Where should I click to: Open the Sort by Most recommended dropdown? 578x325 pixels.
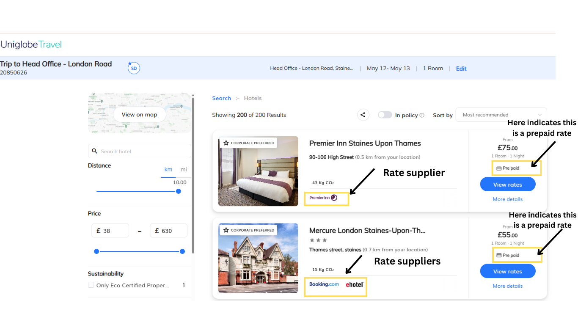(501, 115)
